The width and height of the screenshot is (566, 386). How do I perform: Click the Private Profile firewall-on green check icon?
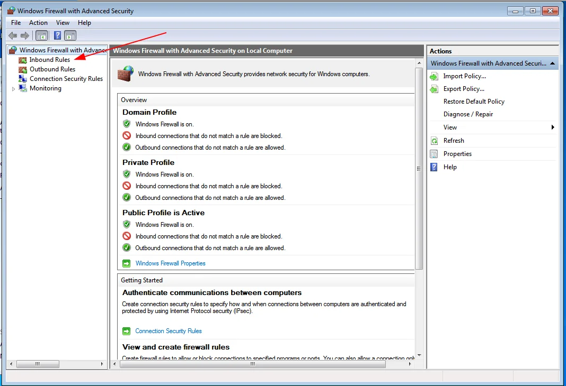point(127,174)
